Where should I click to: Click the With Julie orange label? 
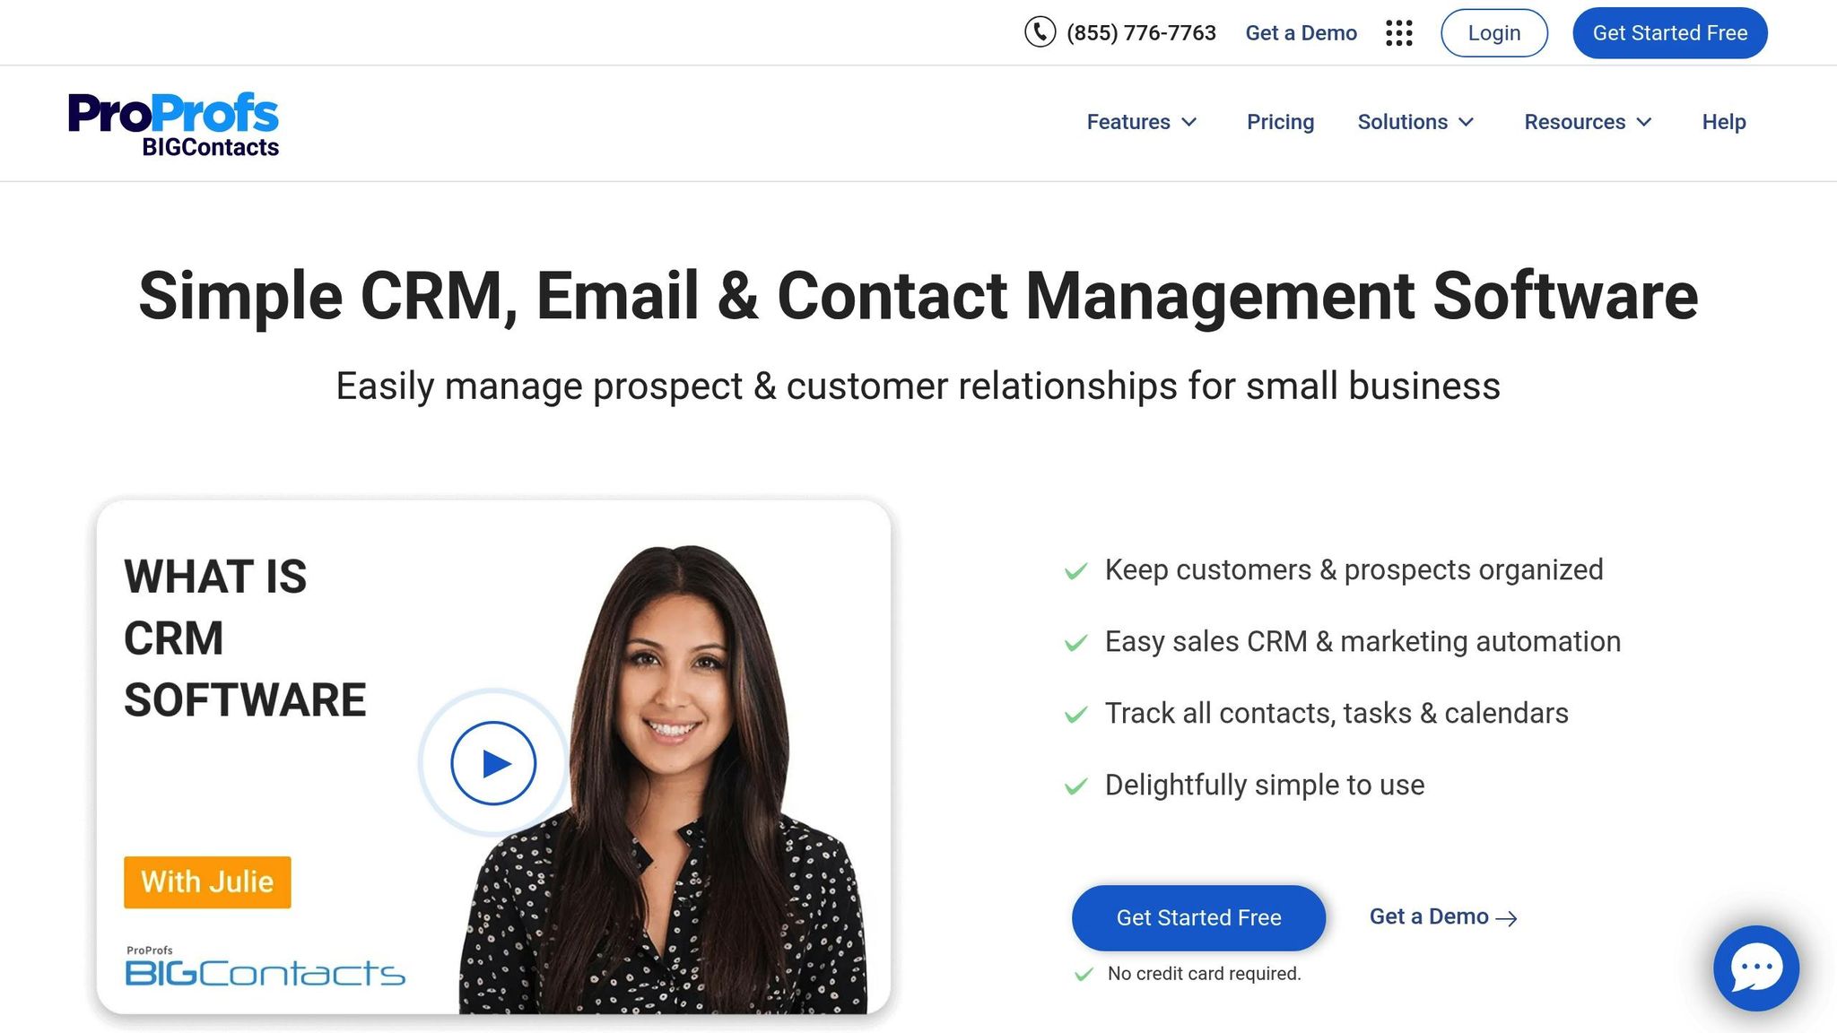point(207,882)
